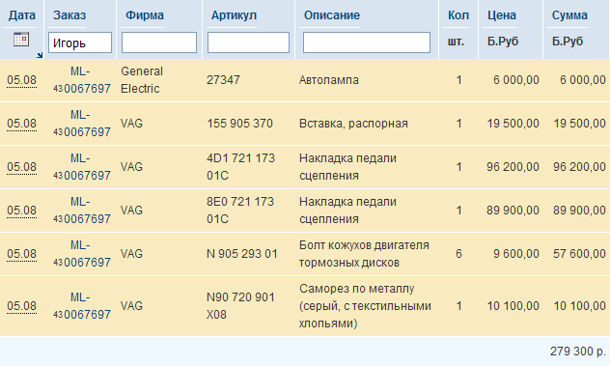Screen dimensions: 610x366
Task: Click the small arrow below calendar icon
Action: pyautogui.click(x=40, y=55)
